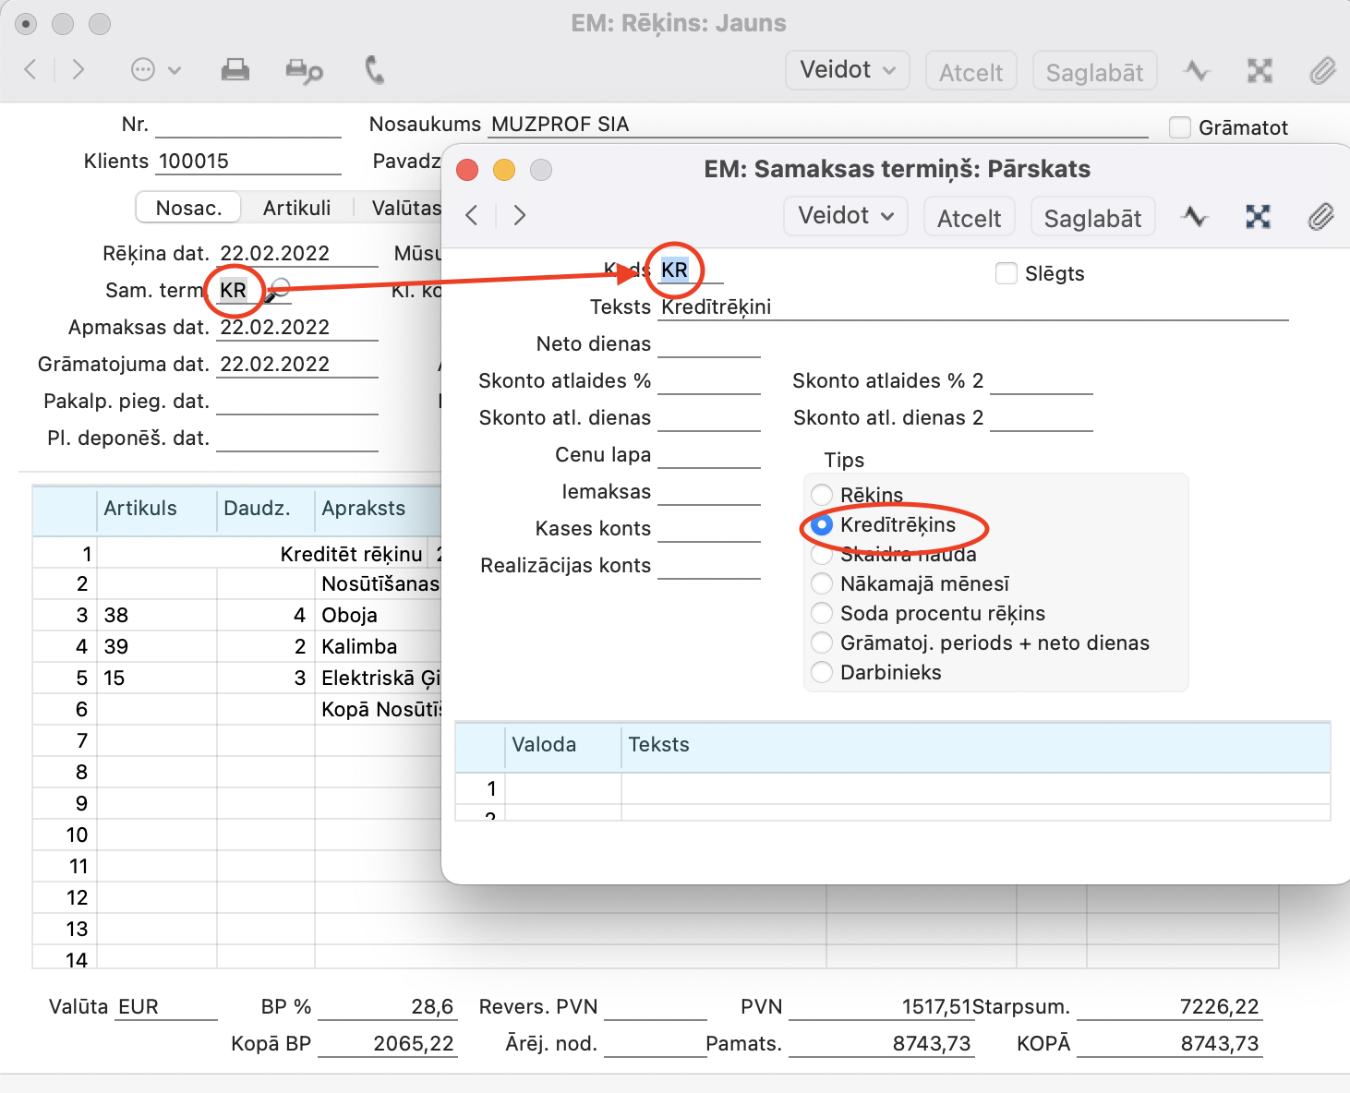
Task: Click the phone icon in invoice toolbar
Action: click(x=374, y=70)
